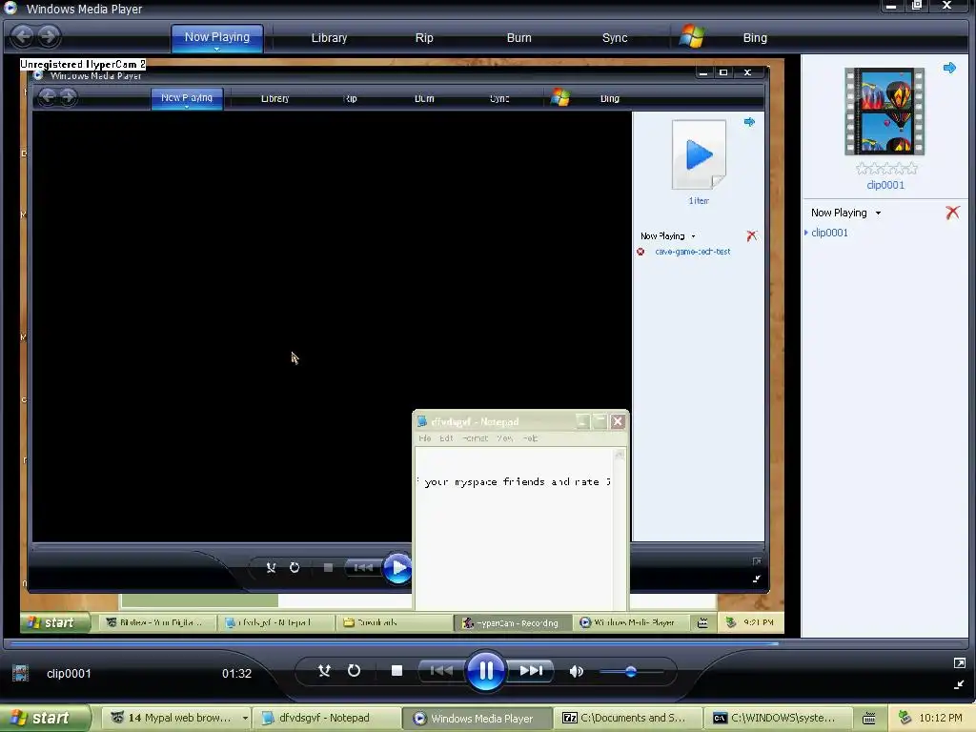Click the clip0001 title under the stars
This screenshot has width=976, height=732.
pyautogui.click(x=885, y=185)
